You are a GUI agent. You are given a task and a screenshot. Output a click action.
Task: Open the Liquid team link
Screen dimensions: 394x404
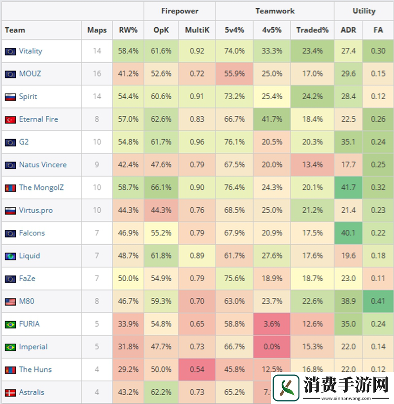click(x=30, y=256)
